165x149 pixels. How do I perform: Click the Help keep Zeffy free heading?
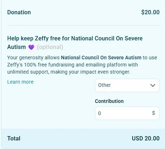tap(75, 43)
